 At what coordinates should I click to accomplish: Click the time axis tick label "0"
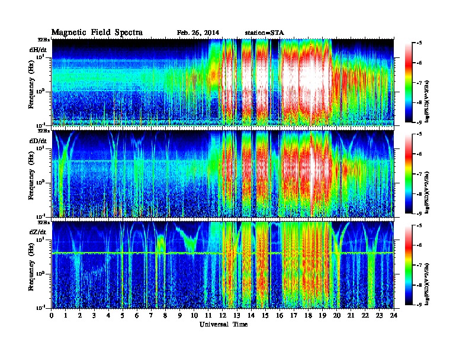(52, 315)
